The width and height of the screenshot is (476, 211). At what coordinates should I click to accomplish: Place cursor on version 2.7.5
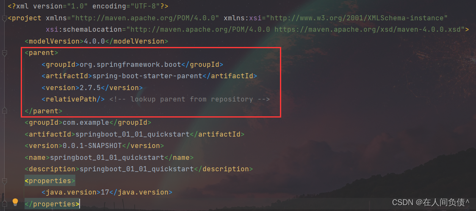click(90, 88)
